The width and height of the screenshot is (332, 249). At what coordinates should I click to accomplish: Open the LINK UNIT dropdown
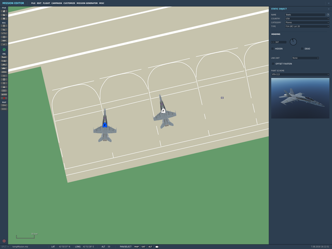tap(306, 58)
